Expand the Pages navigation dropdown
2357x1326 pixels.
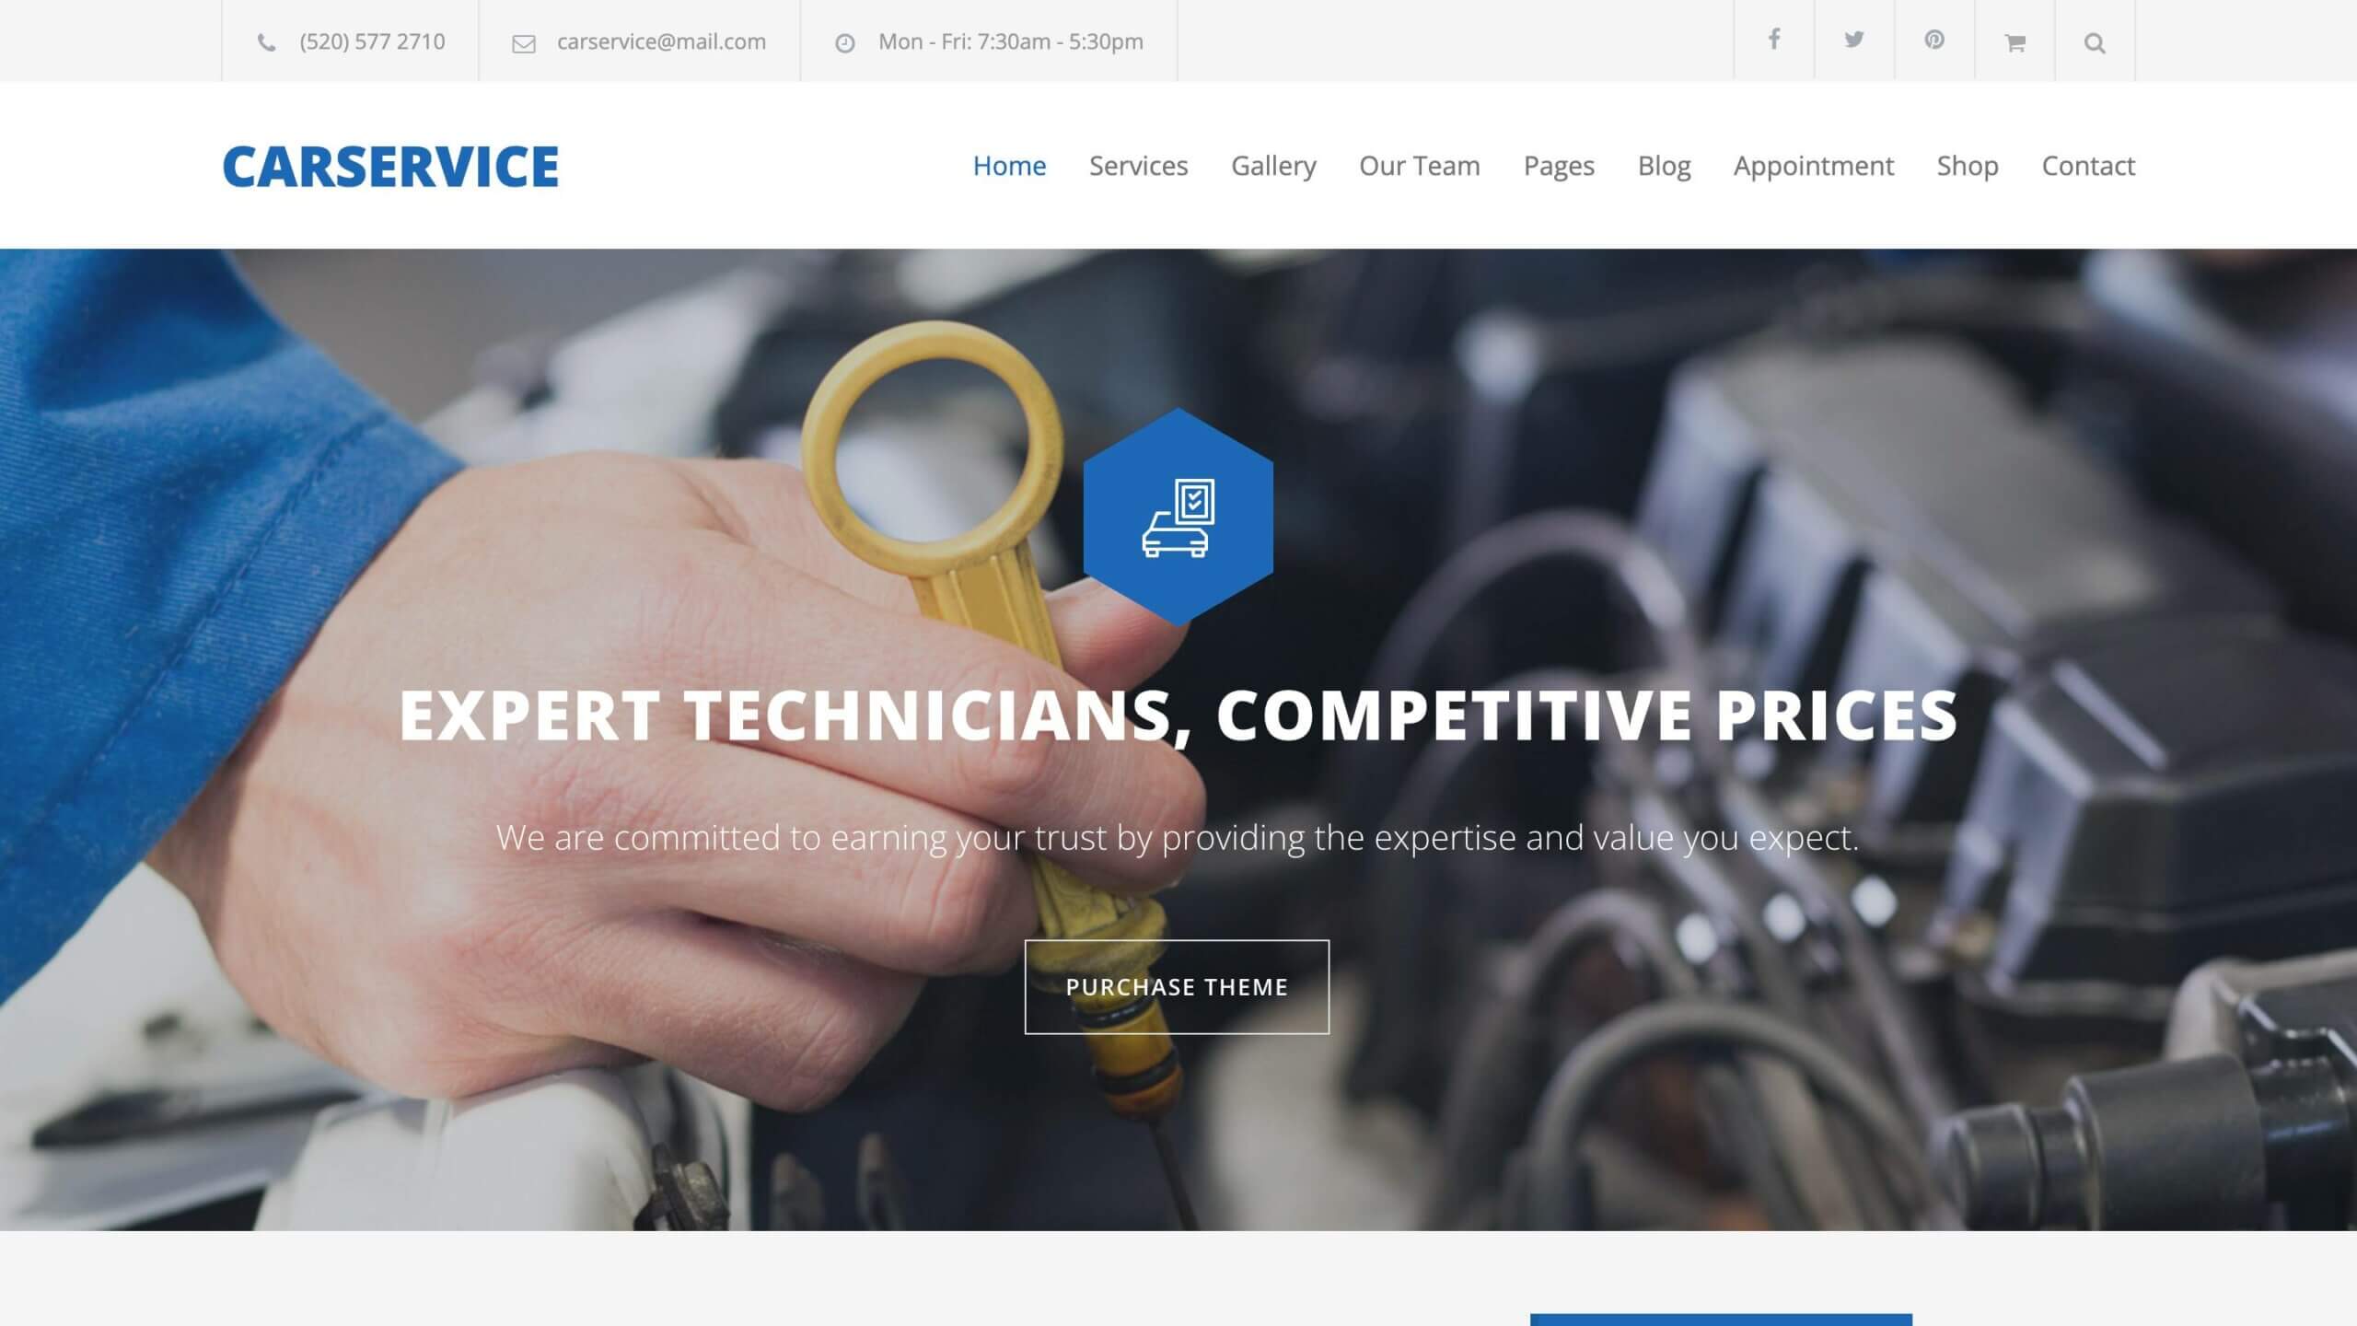(1559, 165)
